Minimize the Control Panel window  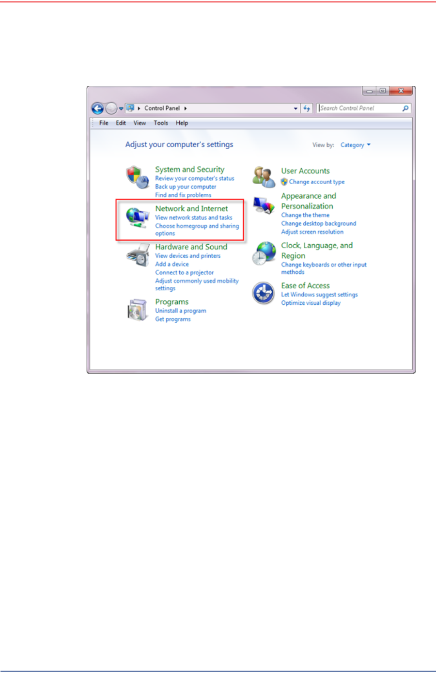(x=369, y=91)
